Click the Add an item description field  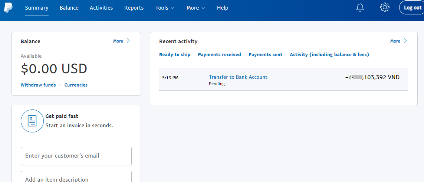76,176
